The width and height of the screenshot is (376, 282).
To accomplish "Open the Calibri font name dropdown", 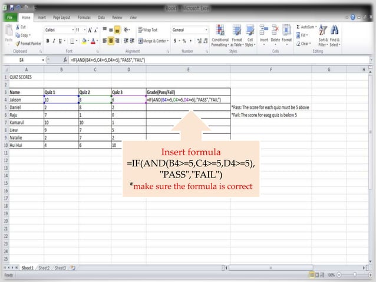I will 73,30.
